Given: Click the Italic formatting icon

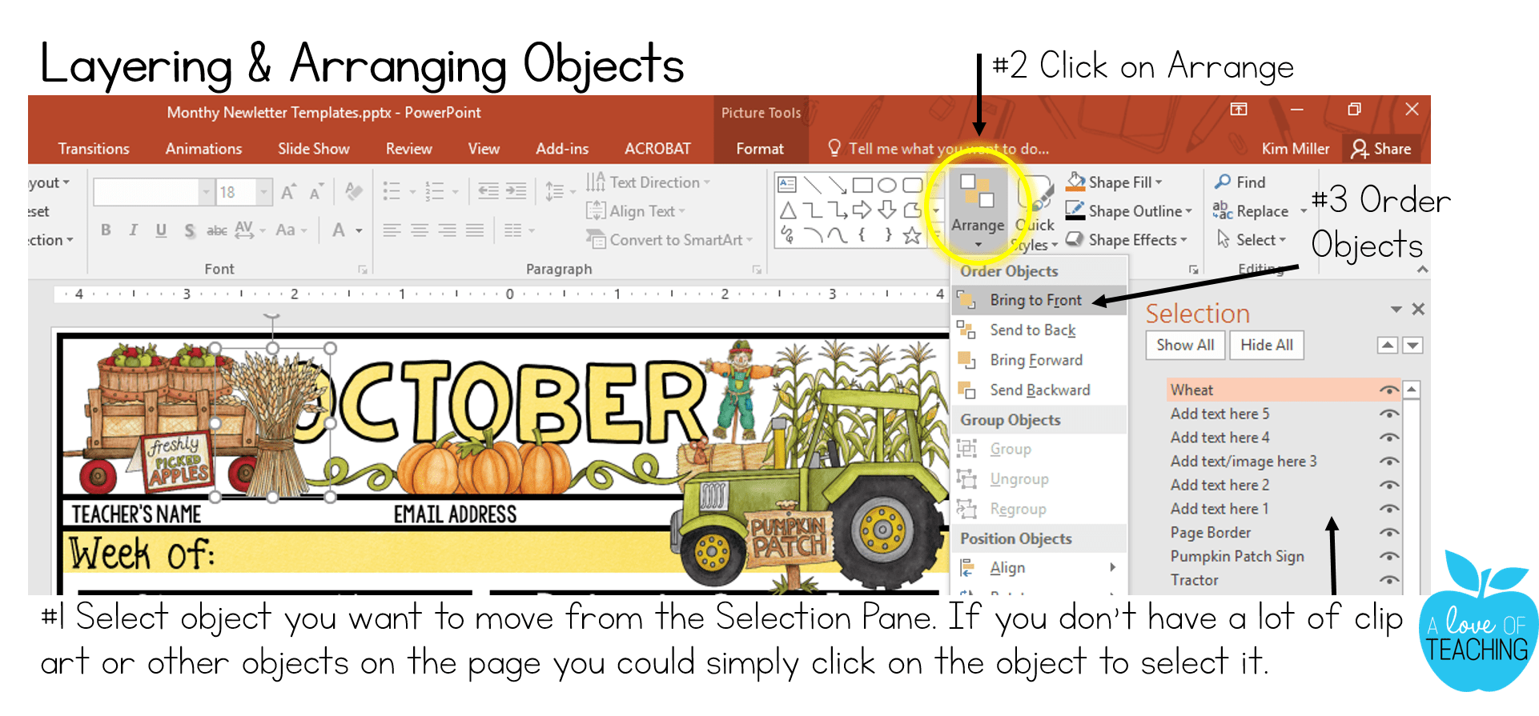Looking at the screenshot, I should pos(133,230).
